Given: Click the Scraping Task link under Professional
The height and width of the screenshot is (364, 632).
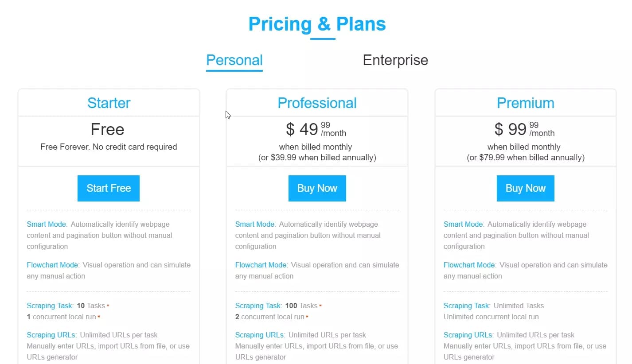Looking at the screenshot, I should pyautogui.click(x=258, y=306).
